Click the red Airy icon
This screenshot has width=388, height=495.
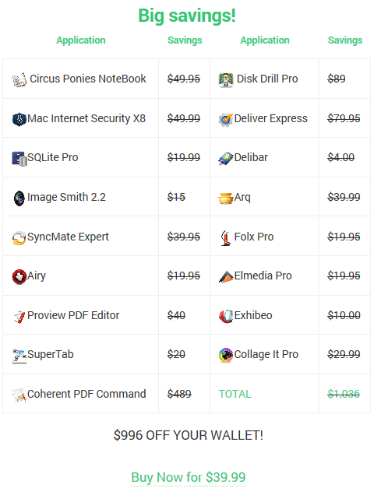[19, 277]
